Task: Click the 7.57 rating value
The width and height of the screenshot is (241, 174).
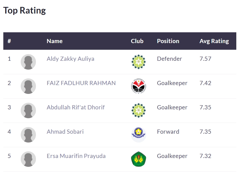Action: 205,59
